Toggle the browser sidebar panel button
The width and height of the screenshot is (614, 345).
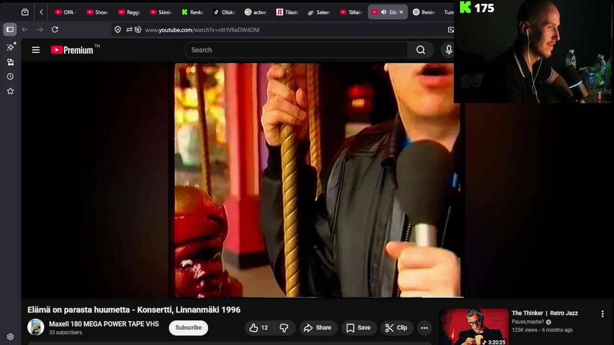10,30
